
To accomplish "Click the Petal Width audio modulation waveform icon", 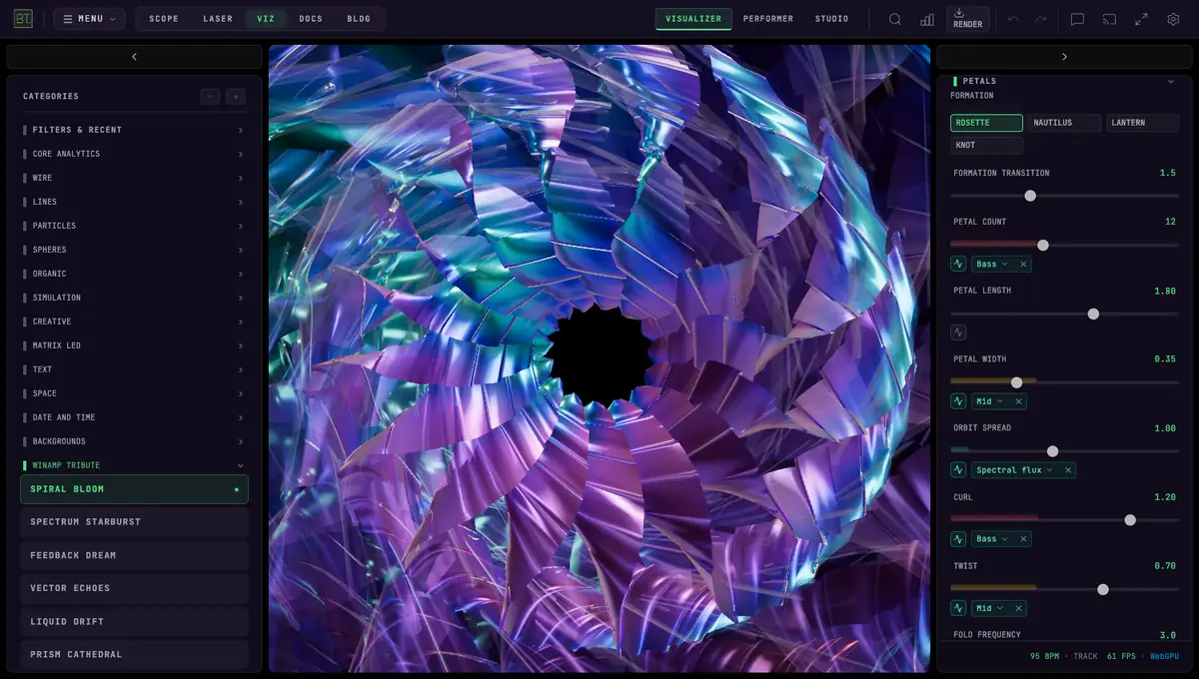I will click(958, 401).
